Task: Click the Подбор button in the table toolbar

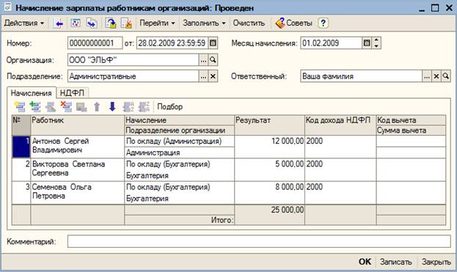Action: tap(170, 107)
